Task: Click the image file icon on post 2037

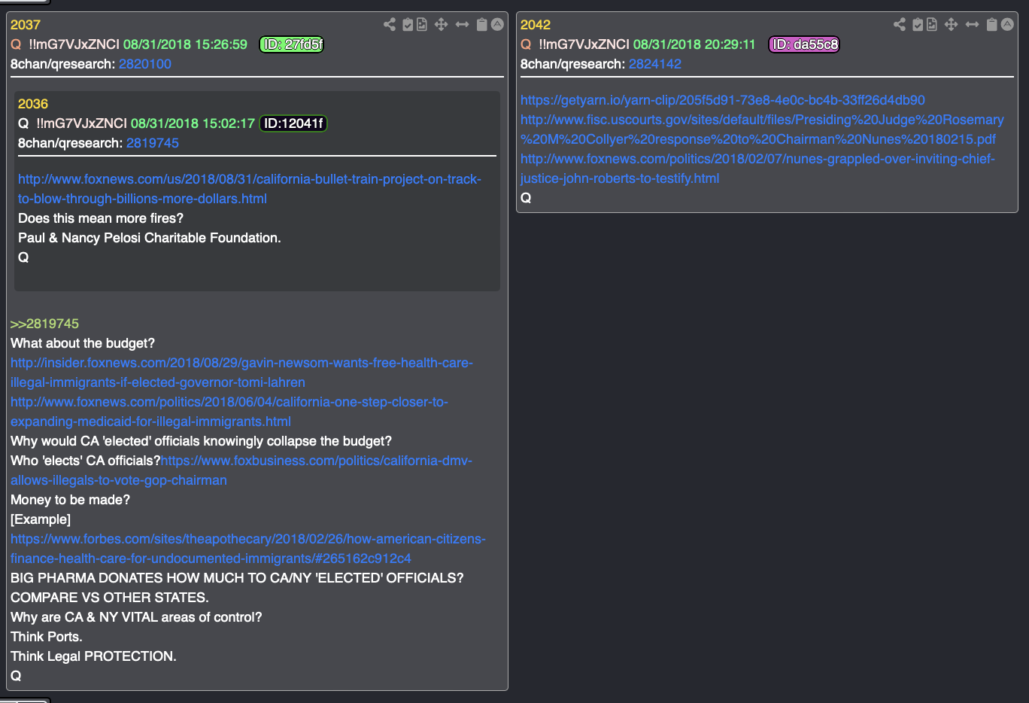Action: pos(422,24)
